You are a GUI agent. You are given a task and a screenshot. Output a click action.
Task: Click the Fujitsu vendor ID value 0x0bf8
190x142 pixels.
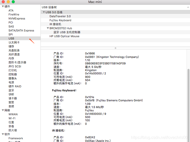pos(90,100)
